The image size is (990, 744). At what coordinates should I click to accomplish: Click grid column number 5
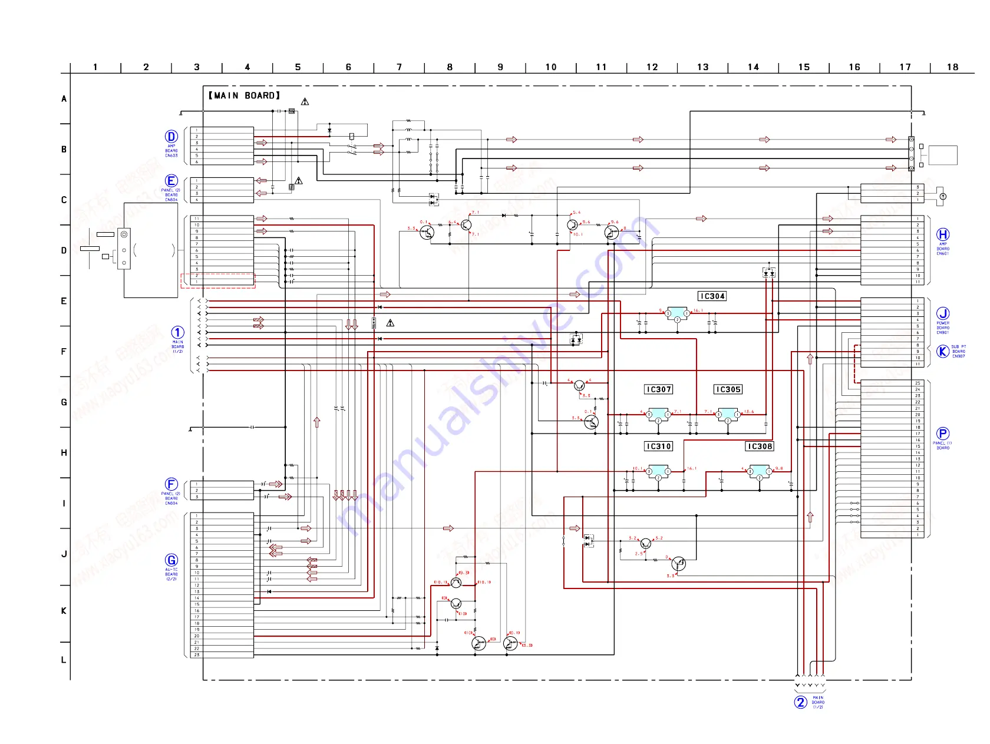coord(298,67)
